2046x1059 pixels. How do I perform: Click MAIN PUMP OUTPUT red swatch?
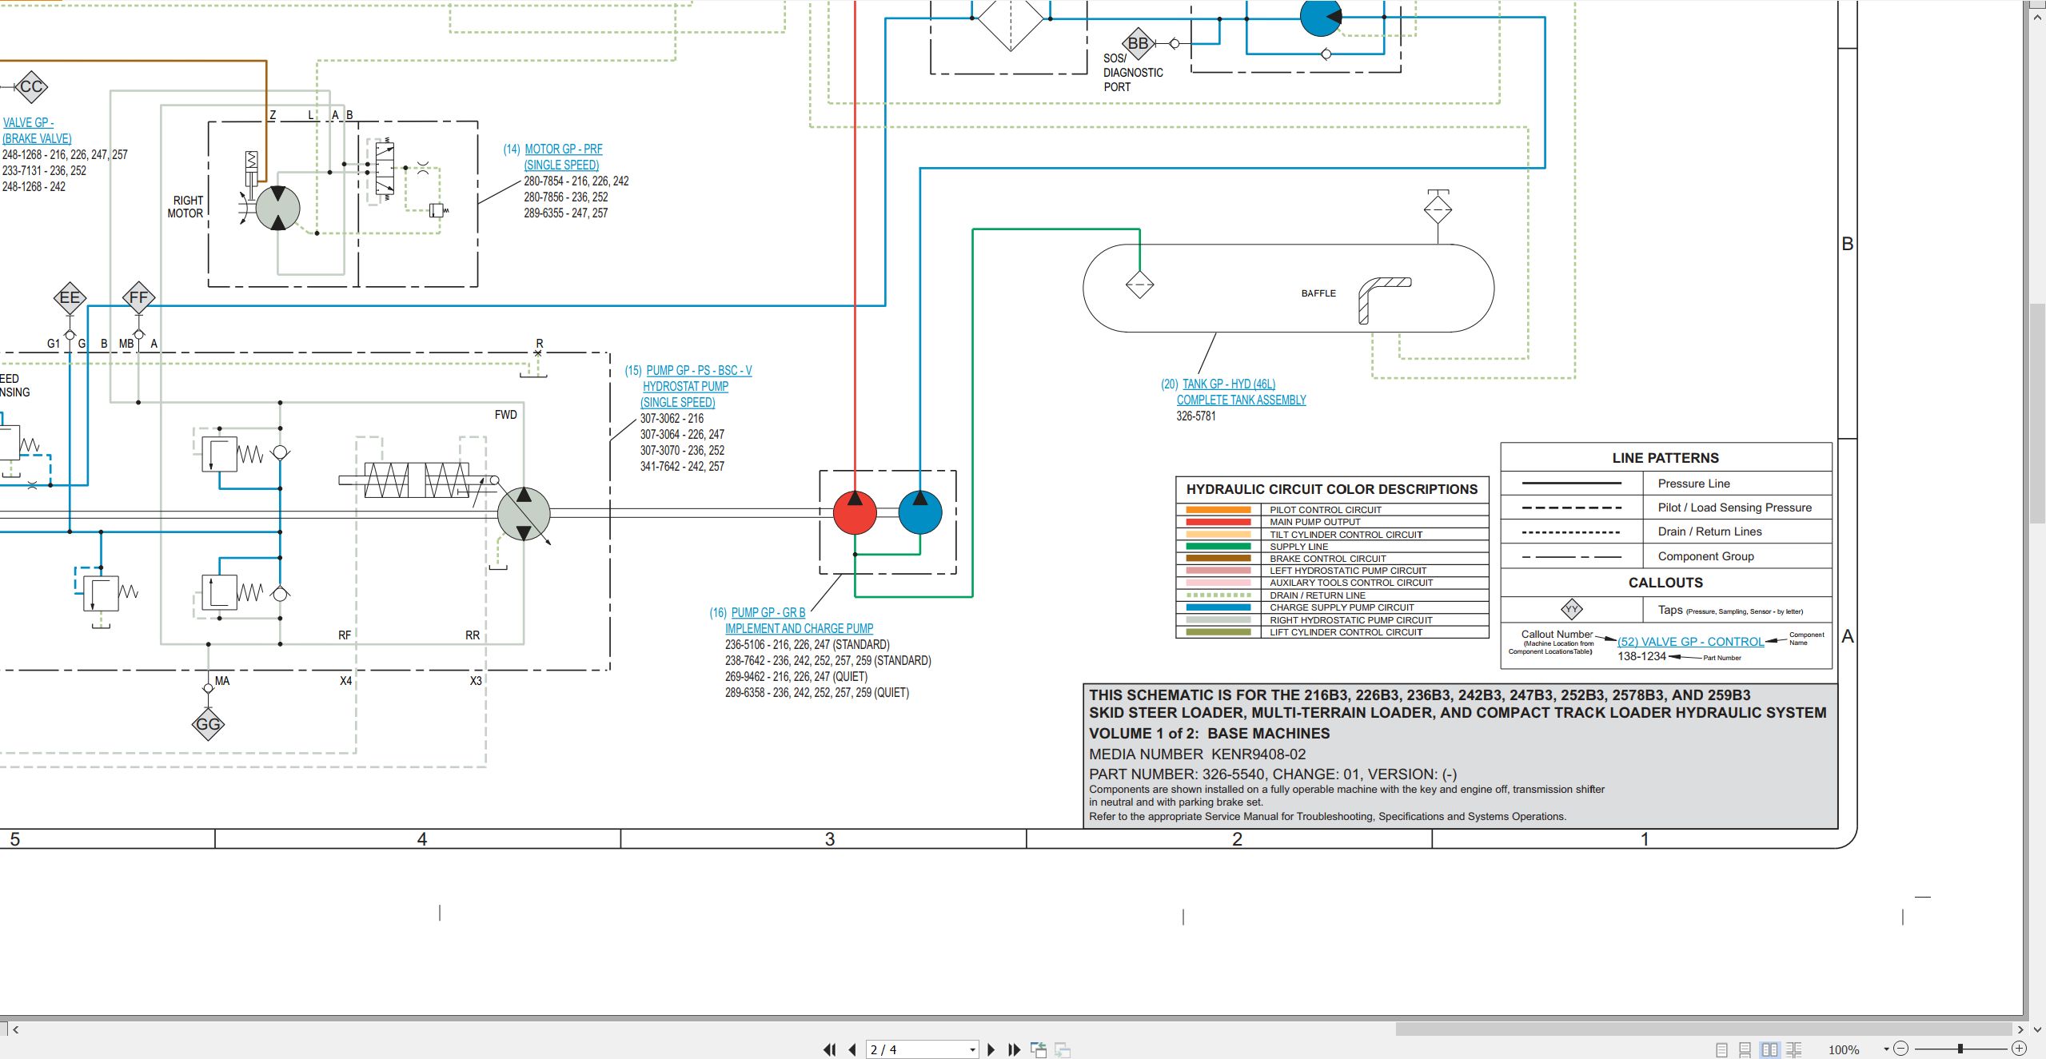pos(1218,522)
